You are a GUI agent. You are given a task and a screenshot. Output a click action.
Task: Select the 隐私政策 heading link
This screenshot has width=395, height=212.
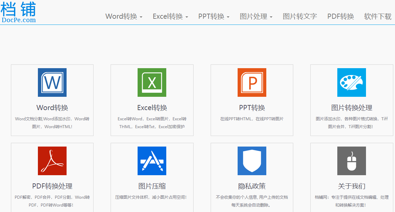click(x=252, y=186)
